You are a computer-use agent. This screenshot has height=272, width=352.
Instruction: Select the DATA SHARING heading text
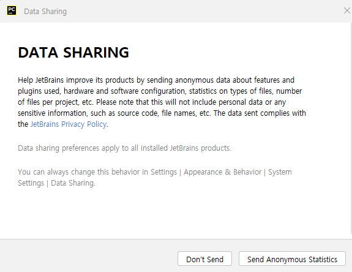[73, 53]
